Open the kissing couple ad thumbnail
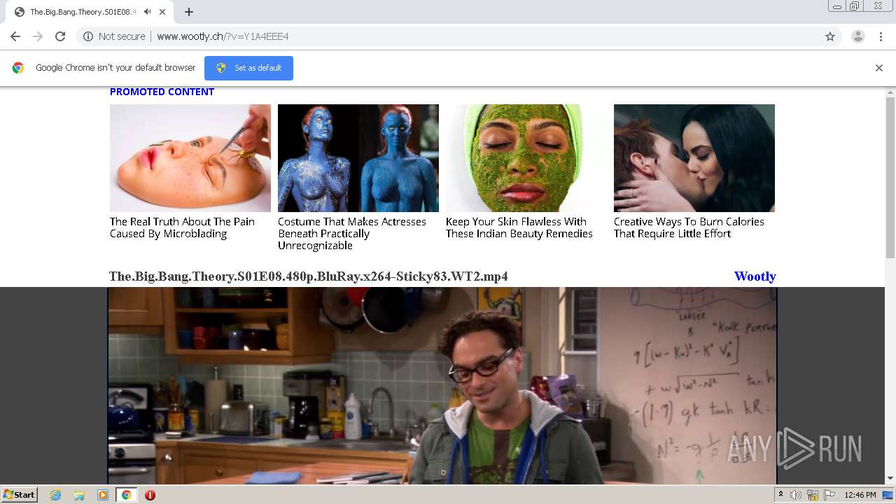This screenshot has height=504, width=896. [694, 158]
